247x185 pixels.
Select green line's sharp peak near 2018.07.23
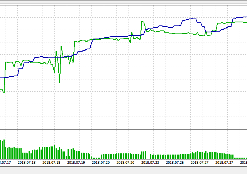pyautogui.click(x=142, y=21)
